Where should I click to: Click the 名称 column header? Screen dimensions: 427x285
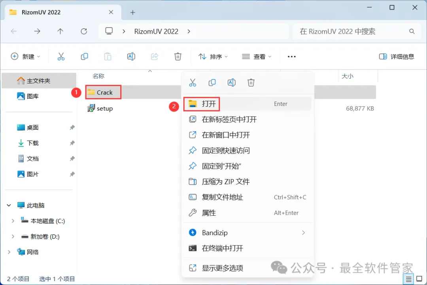[98, 76]
